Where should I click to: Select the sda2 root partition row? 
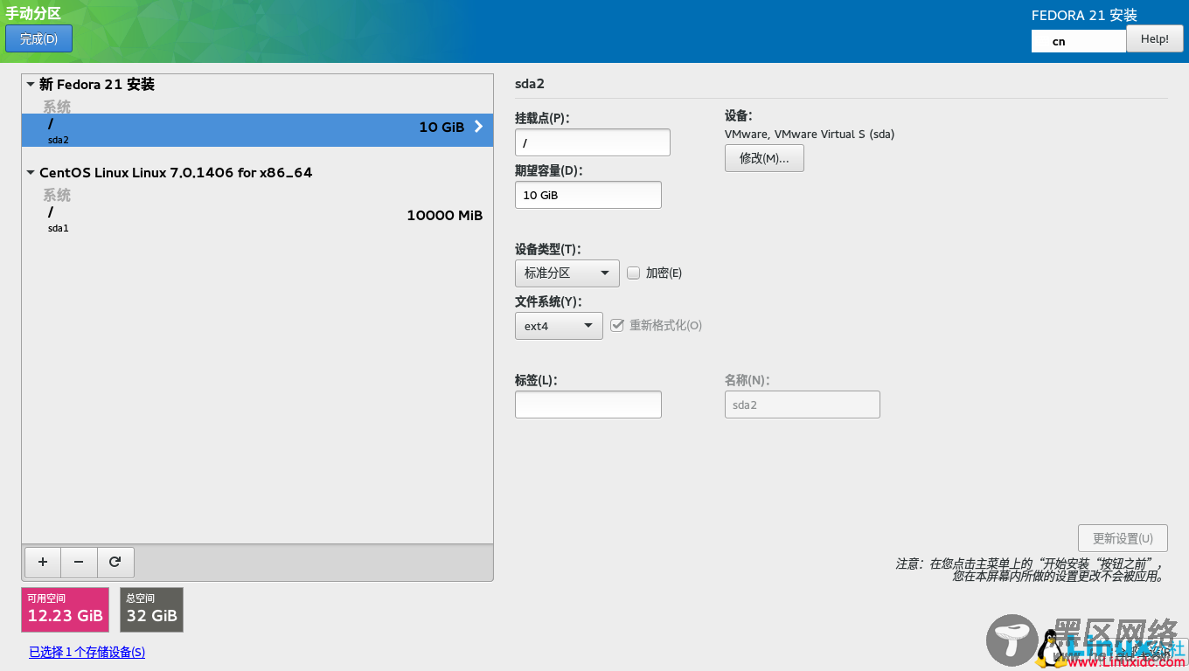pos(257,130)
